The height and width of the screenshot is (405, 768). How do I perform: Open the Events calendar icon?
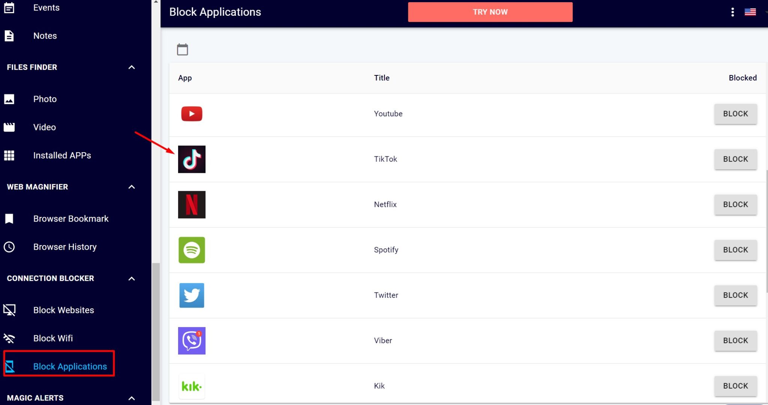[x=9, y=7]
